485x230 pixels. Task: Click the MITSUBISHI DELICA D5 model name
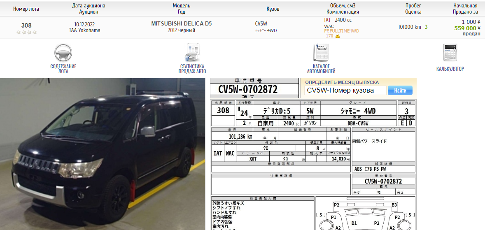[182, 23]
